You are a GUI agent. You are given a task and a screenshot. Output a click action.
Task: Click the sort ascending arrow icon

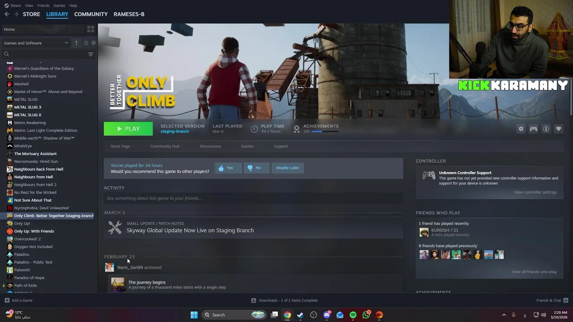coord(76,43)
